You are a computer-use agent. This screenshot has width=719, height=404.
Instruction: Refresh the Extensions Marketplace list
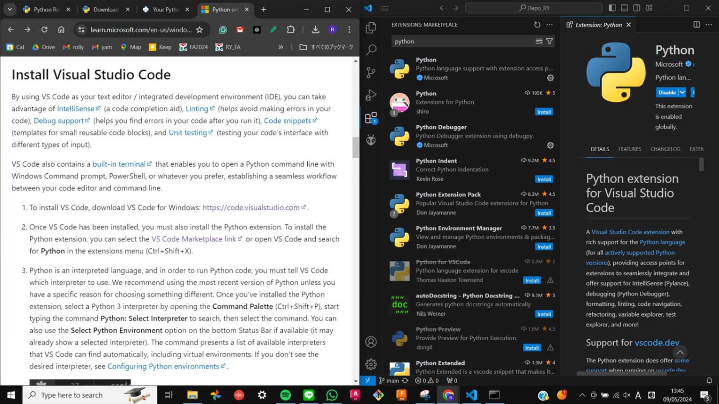(x=537, y=25)
